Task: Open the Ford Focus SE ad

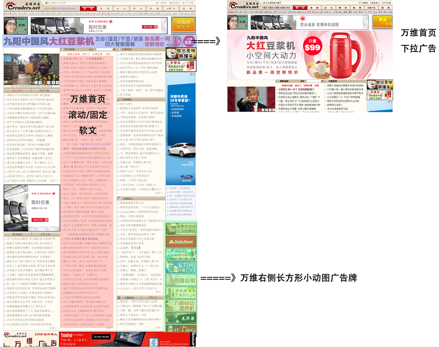Action: pyautogui.click(x=181, y=129)
